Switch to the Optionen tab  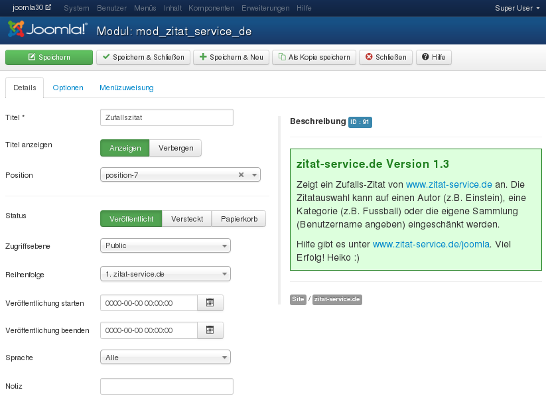(x=68, y=88)
